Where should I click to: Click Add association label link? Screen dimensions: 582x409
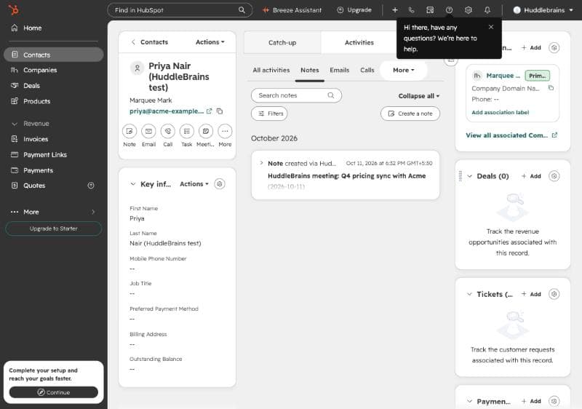[x=500, y=113]
